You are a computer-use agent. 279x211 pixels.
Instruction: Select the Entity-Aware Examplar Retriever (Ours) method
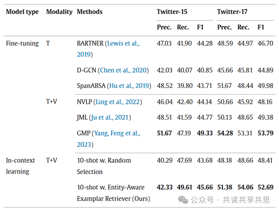(113, 193)
